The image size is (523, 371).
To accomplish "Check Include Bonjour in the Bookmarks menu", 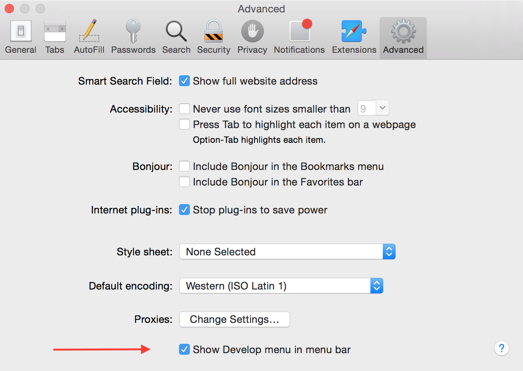I will pos(184,166).
